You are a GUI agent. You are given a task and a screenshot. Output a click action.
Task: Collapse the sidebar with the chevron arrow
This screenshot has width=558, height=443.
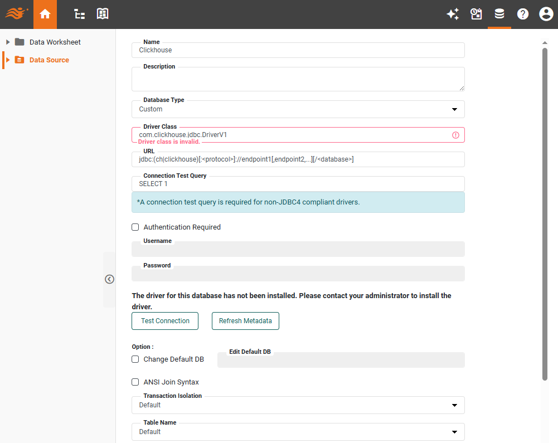click(109, 279)
